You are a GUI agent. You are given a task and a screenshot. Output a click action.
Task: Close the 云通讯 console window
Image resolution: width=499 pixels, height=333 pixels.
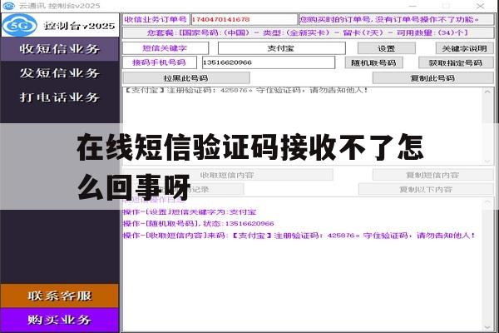click(480, 6)
